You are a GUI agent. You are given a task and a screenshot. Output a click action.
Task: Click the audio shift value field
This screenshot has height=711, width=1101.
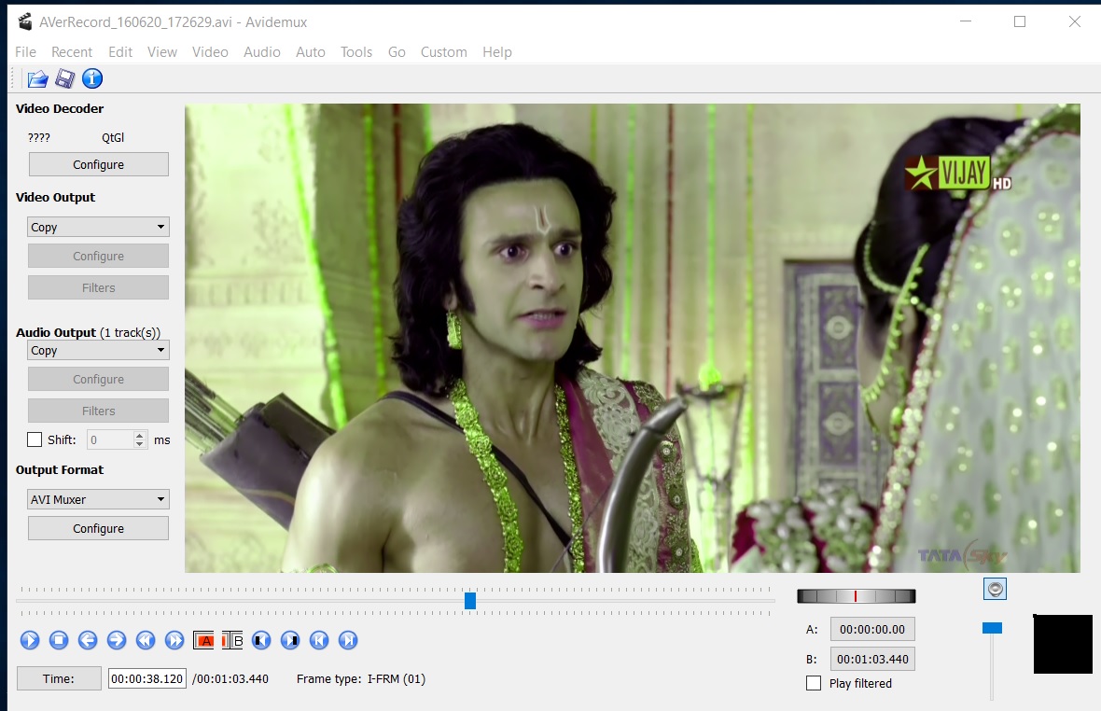pos(110,440)
